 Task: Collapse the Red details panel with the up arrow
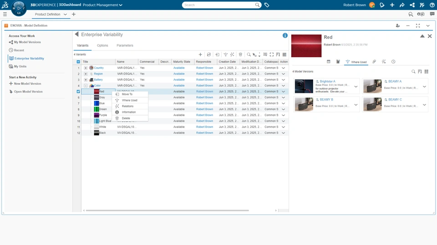tap(422, 36)
